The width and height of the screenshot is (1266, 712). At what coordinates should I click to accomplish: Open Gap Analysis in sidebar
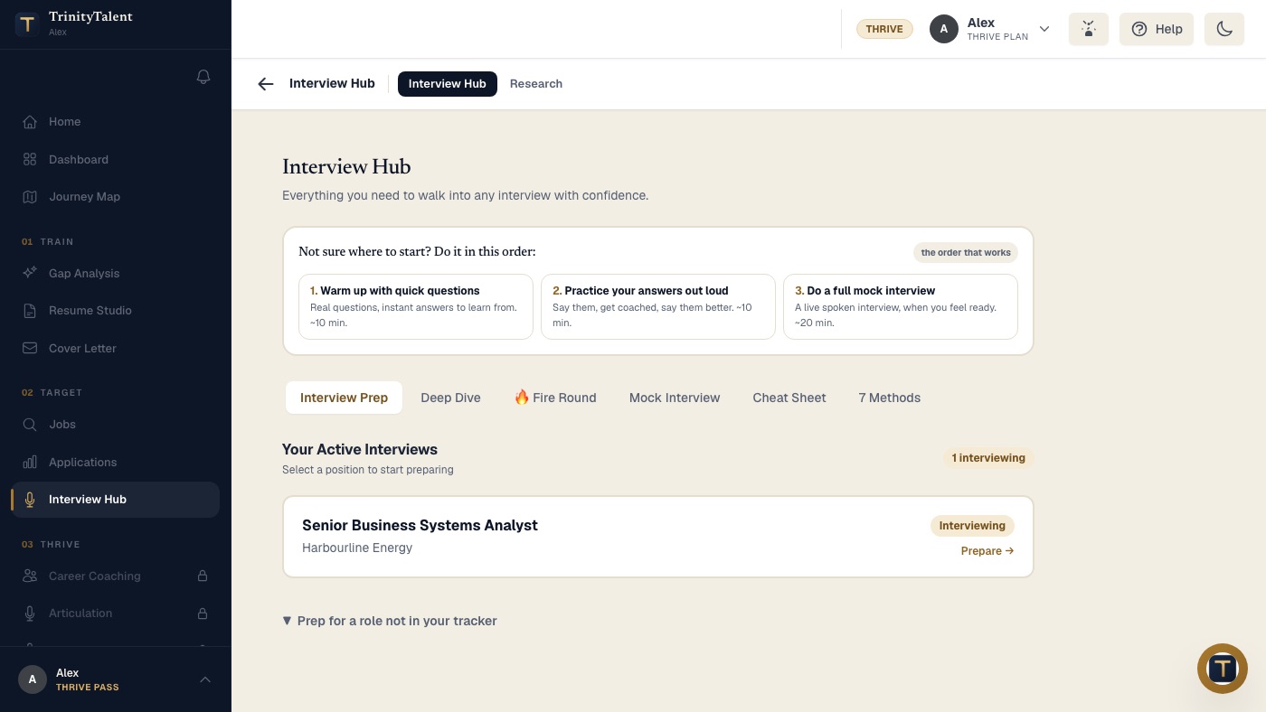[116, 273]
